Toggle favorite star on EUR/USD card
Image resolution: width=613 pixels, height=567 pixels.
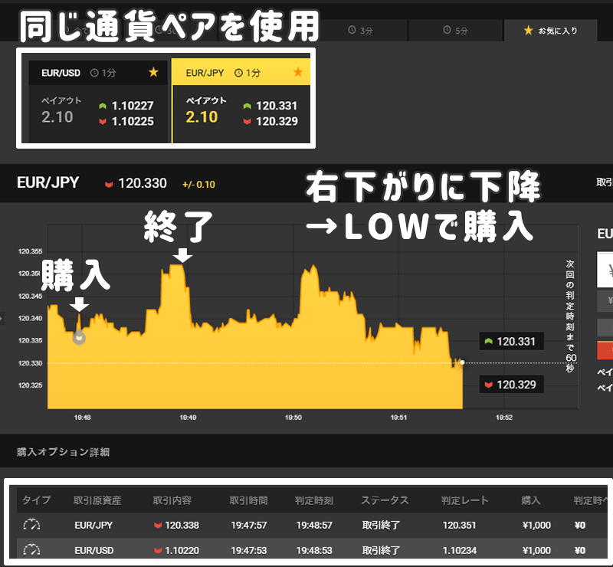pos(154,72)
